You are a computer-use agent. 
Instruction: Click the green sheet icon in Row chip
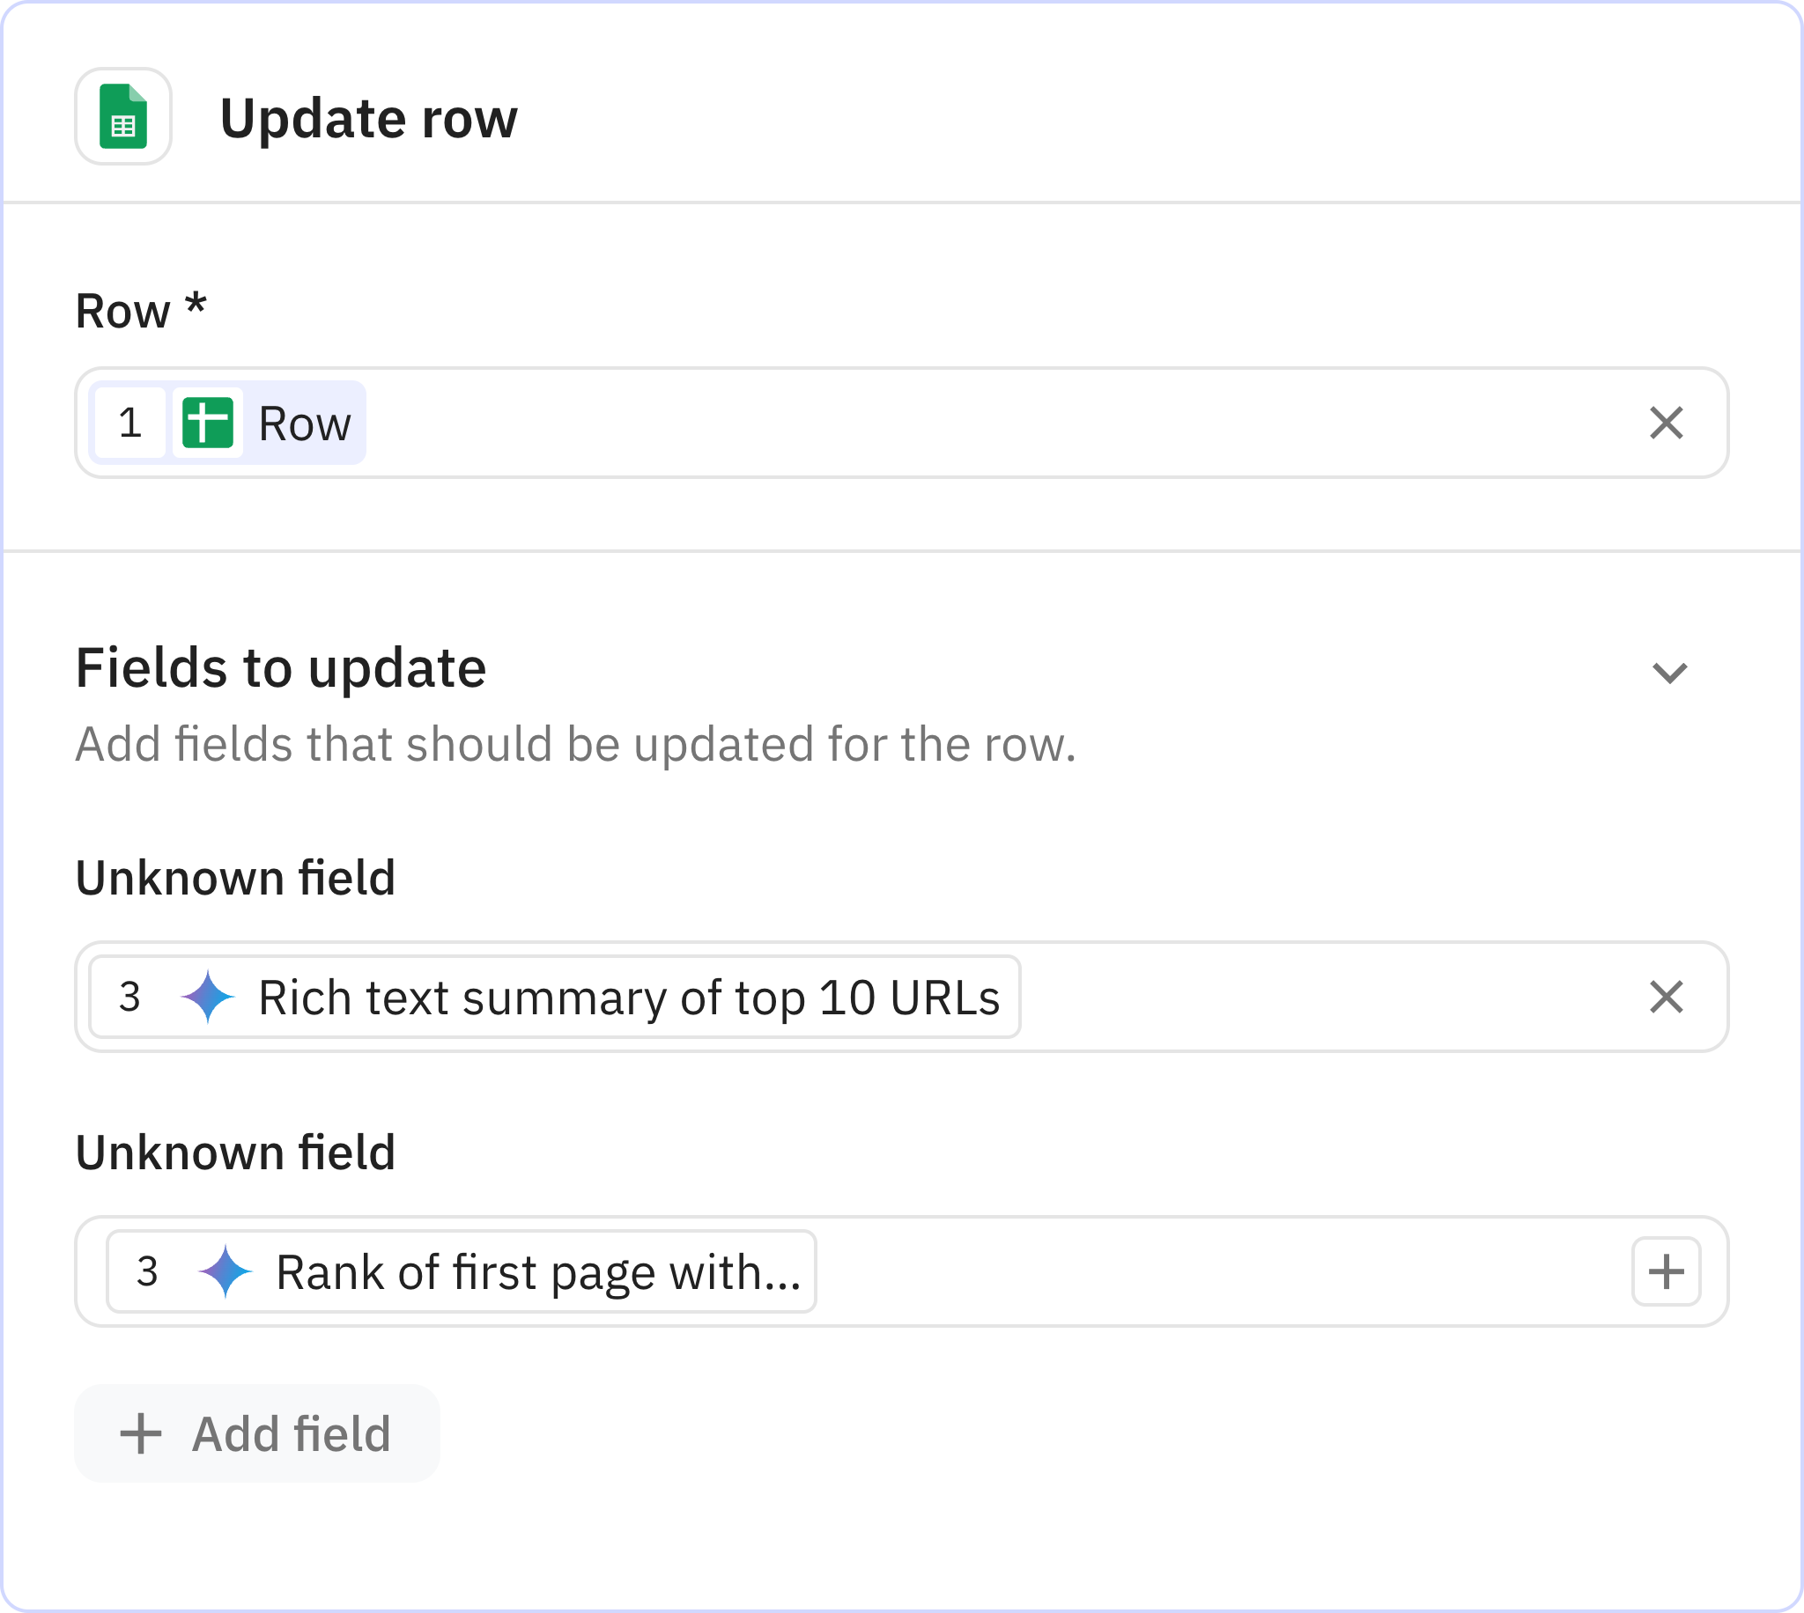[207, 423]
